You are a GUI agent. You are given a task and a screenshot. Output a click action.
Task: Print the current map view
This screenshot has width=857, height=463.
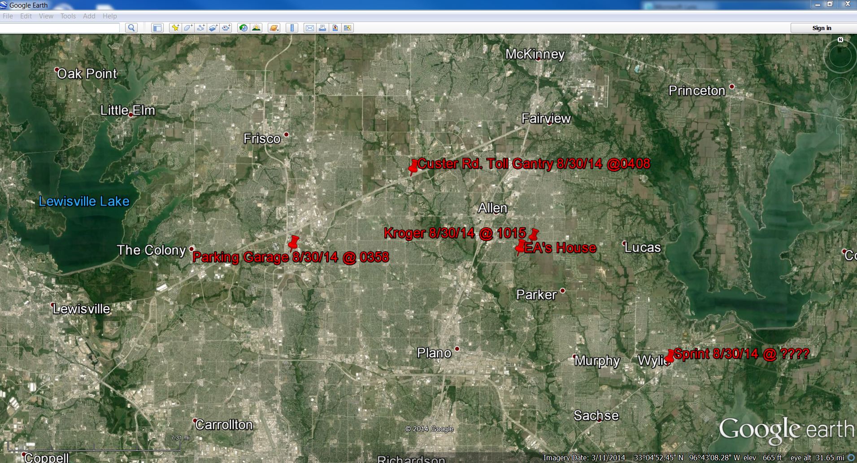click(322, 28)
